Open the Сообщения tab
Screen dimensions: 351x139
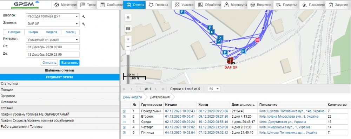tap(110, 5)
